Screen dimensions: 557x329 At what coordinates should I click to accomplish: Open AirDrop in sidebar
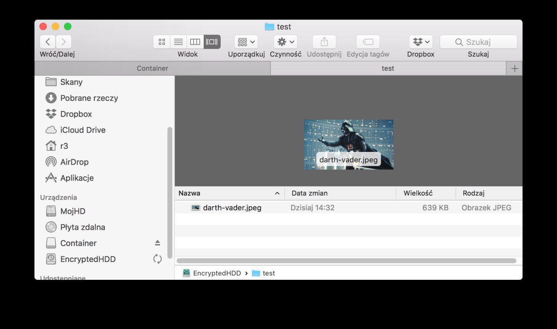tap(67, 162)
